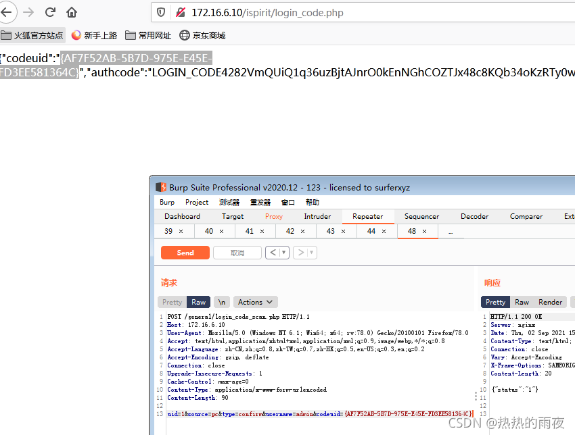Image resolution: width=575 pixels, height=435 pixels.
Task: Switch to the Intruder tab
Action: [317, 216]
